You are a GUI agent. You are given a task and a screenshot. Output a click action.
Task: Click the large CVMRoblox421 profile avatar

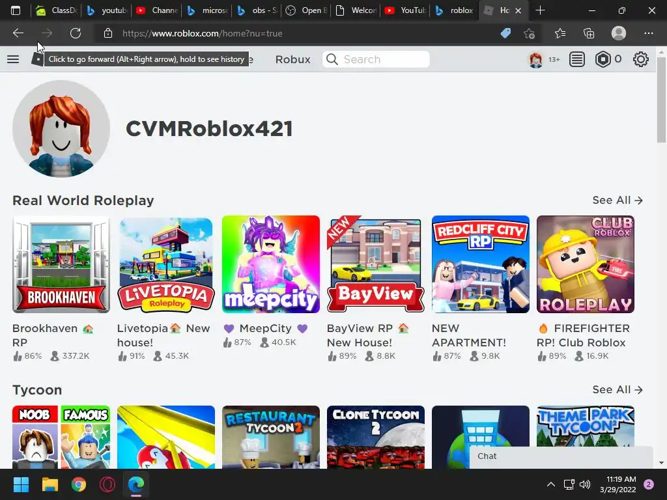[61, 129]
